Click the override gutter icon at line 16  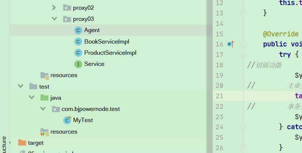click(x=230, y=44)
